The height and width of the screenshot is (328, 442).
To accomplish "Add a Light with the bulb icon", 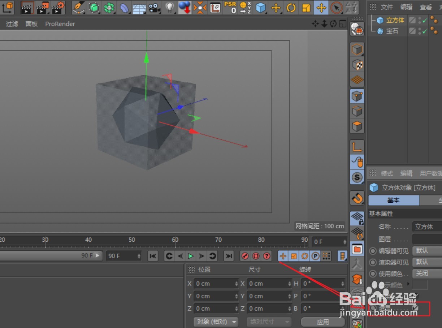I will pos(169,7).
